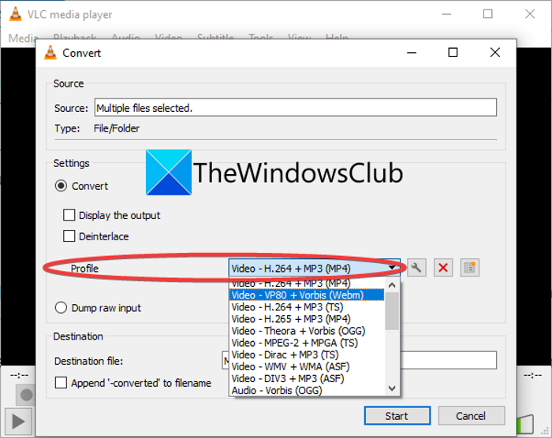Click the Destination file input field
The image size is (552, 438).
click(x=359, y=360)
